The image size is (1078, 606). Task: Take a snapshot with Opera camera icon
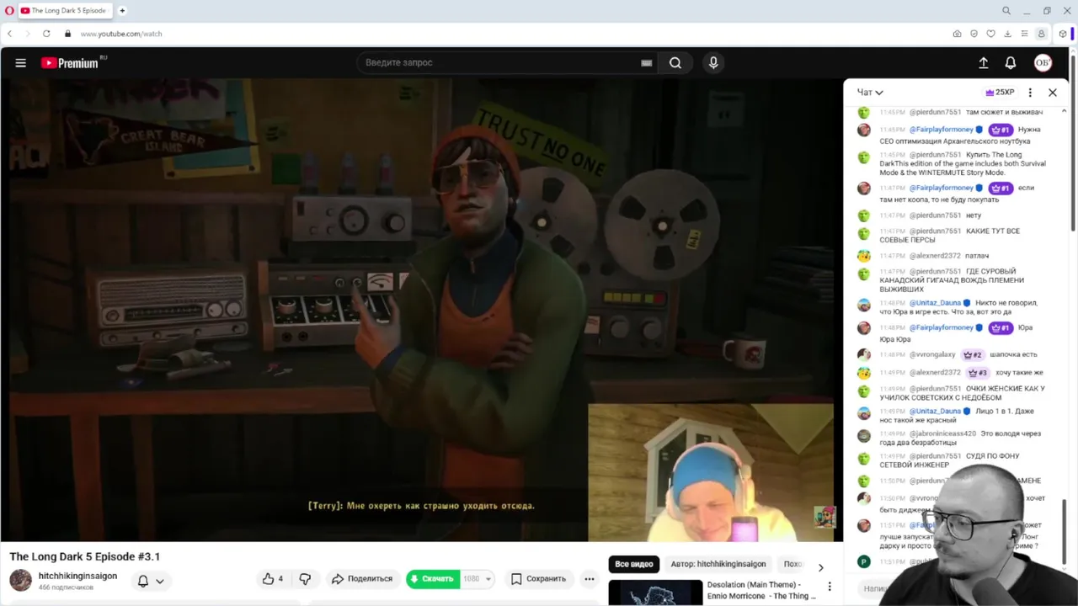tap(957, 34)
